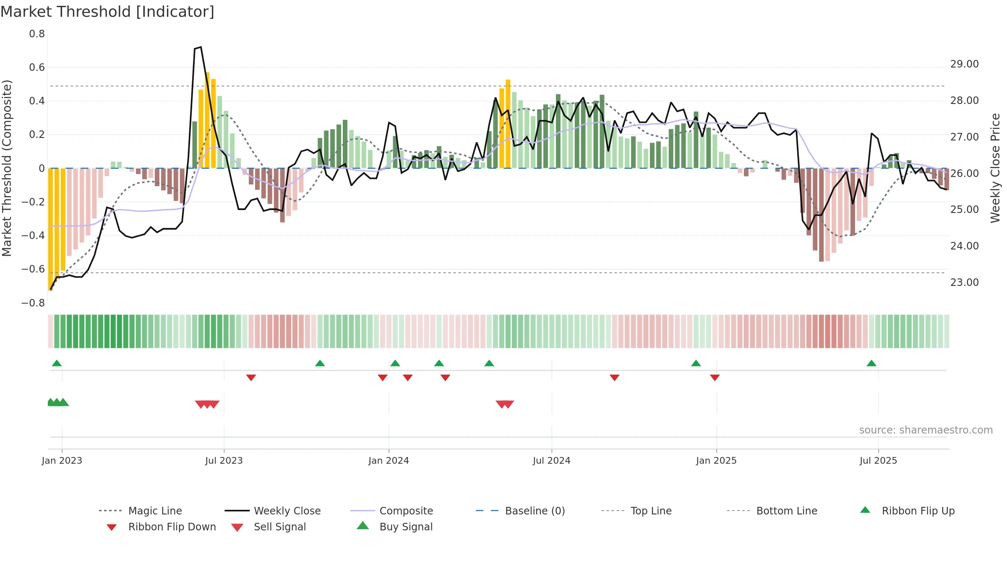Image resolution: width=1007 pixels, height=566 pixels.
Task: Click the tallest yellow bar near June 2023
Action: (x=207, y=120)
